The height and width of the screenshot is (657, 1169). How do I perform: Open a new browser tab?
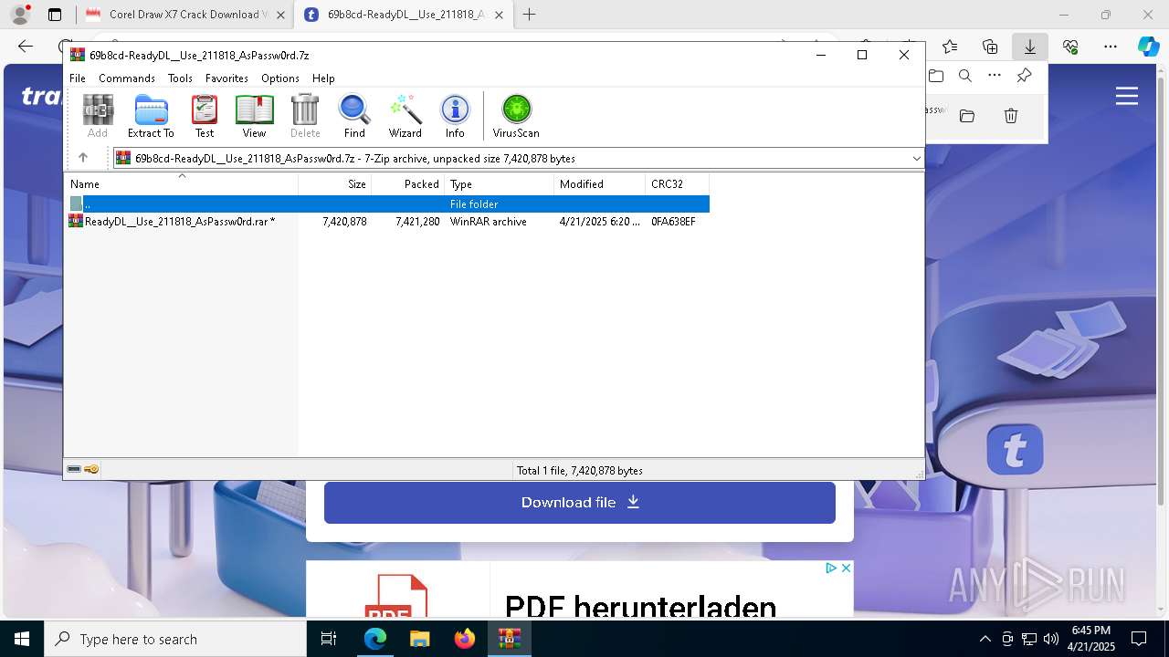pyautogui.click(x=529, y=15)
